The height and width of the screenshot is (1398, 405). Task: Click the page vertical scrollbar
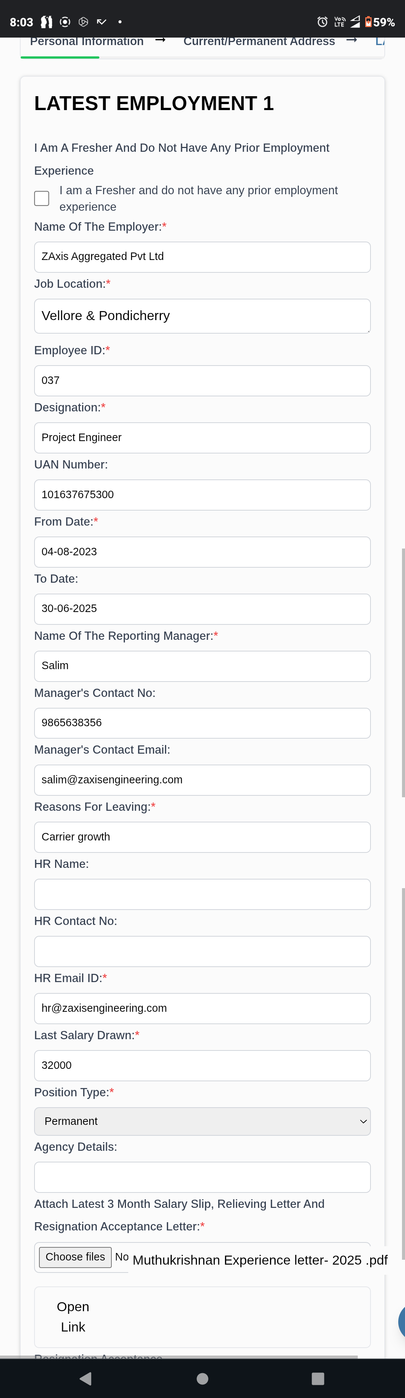[x=403, y=673]
